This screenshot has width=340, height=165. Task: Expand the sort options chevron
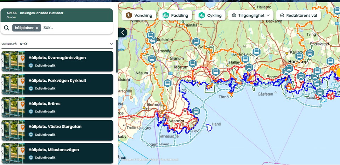[112, 44]
